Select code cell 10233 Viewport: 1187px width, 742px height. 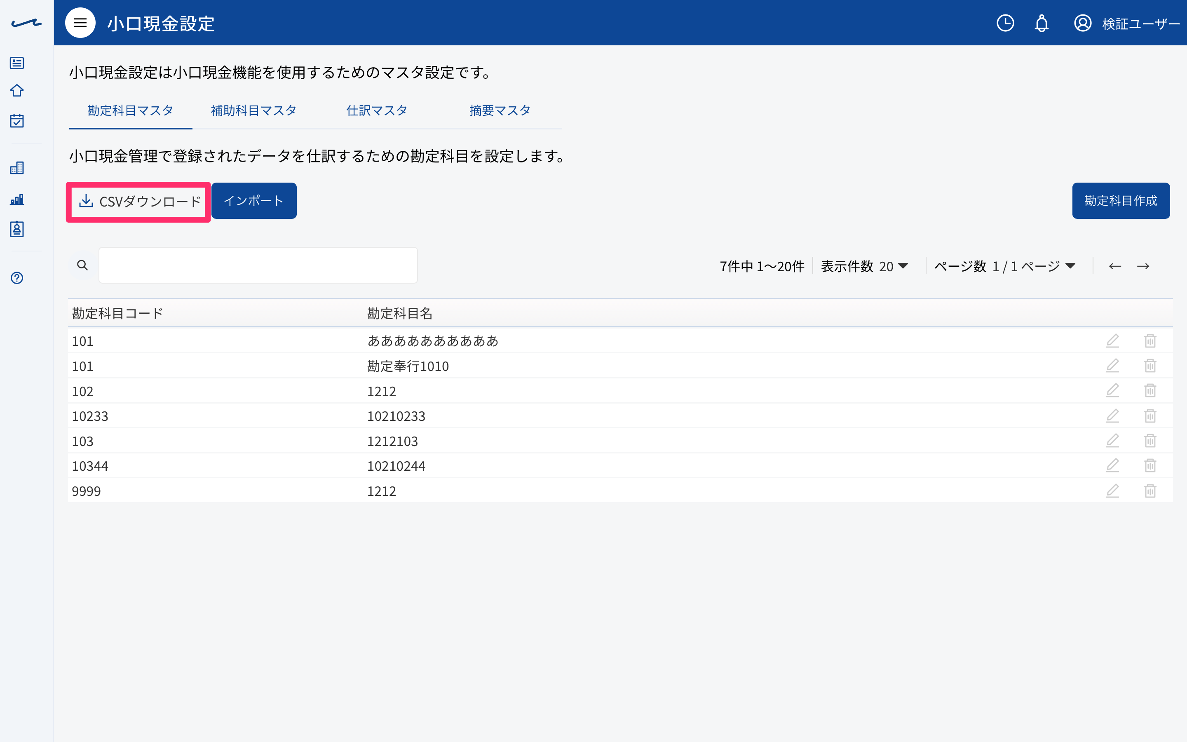pyautogui.click(x=90, y=416)
